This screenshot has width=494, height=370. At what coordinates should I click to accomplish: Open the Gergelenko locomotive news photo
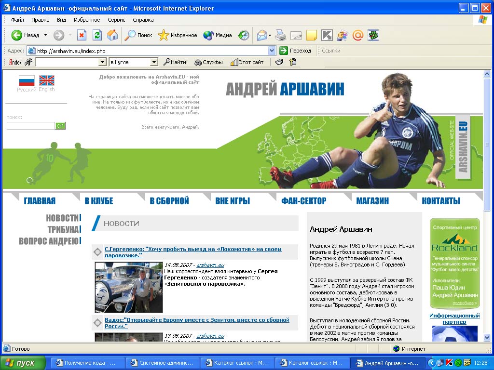(129, 287)
